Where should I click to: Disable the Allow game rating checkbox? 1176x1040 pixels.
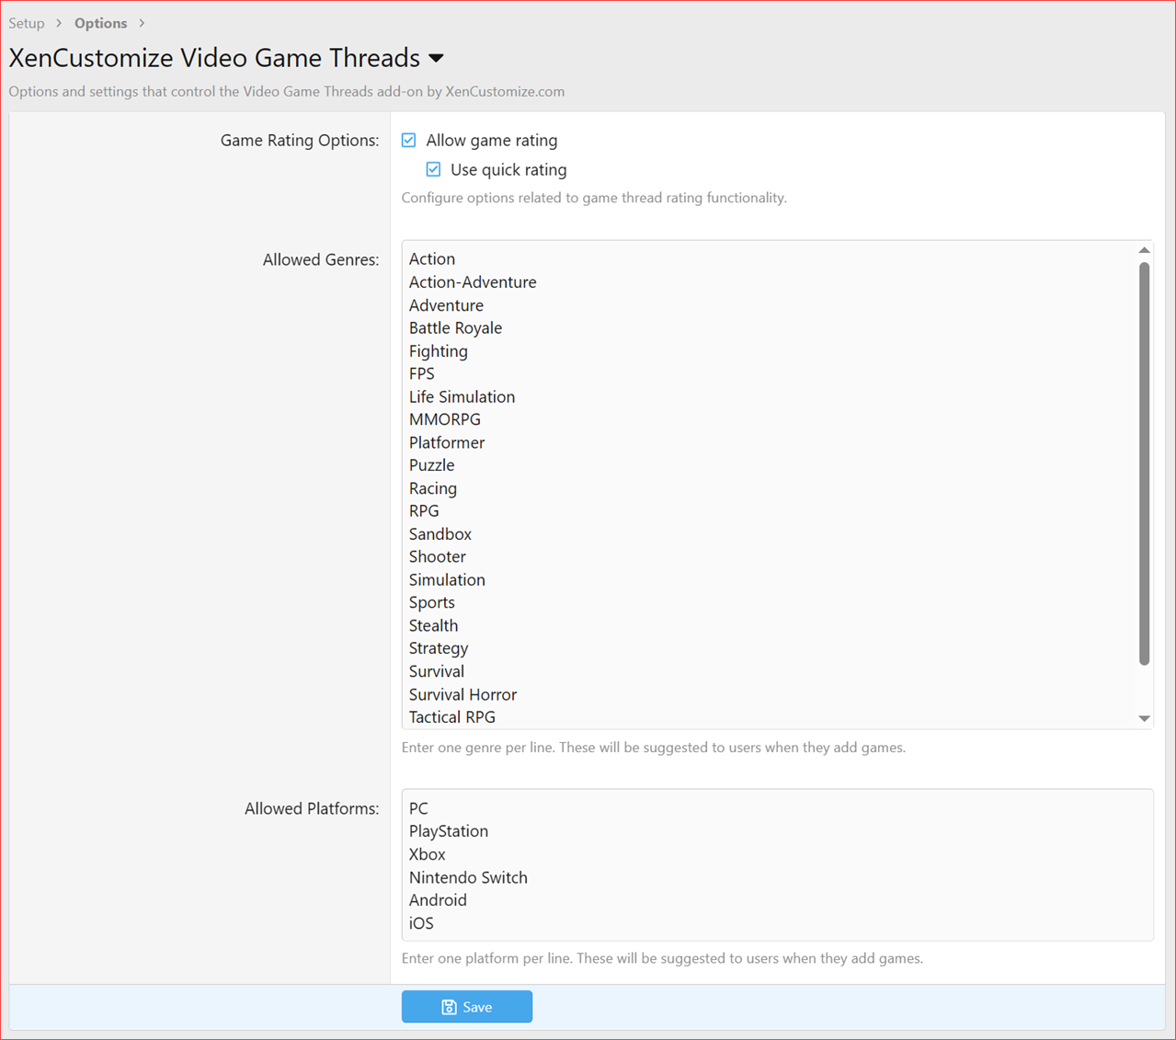[408, 140]
